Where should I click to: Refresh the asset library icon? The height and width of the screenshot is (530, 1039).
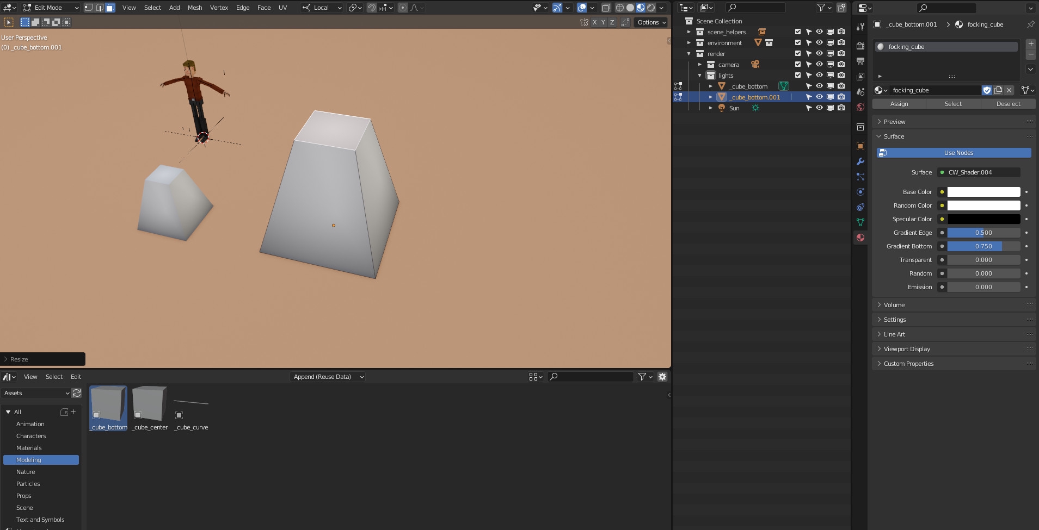point(77,393)
